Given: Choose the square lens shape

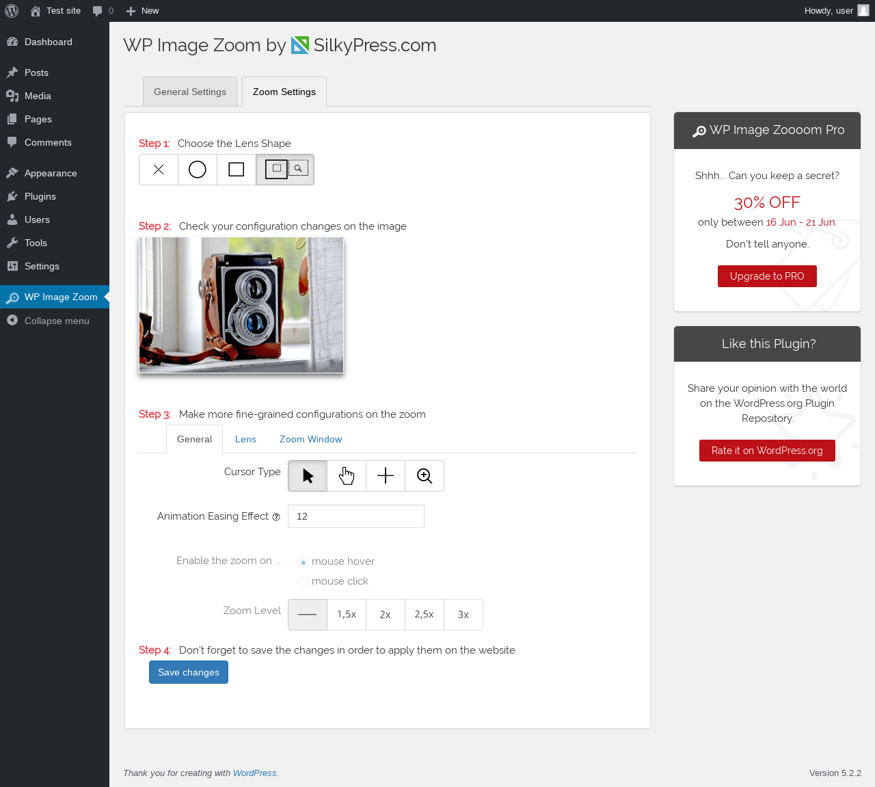Looking at the screenshot, I should point(237,170).
